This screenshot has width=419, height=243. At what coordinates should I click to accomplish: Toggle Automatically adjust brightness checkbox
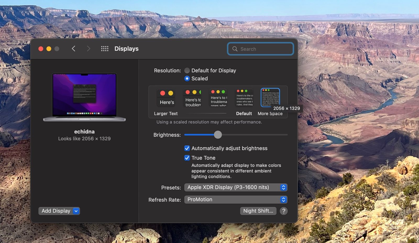[x=187, y=148]
